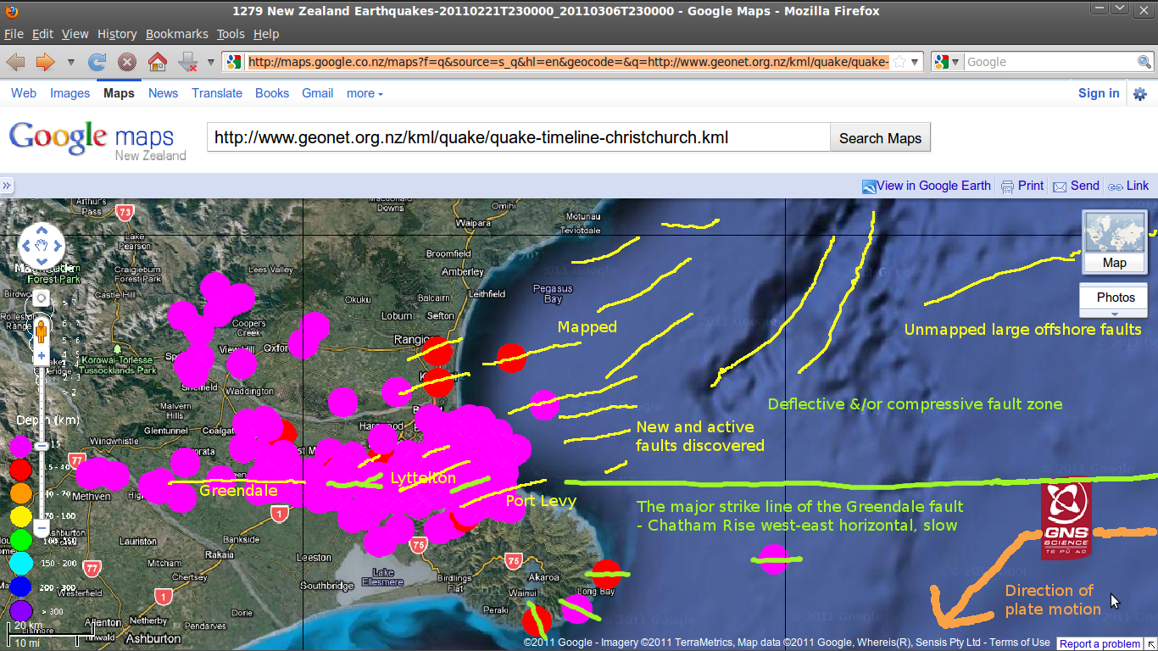Reload the current page
Screen dimensions: 1158x651
[97, 62]
